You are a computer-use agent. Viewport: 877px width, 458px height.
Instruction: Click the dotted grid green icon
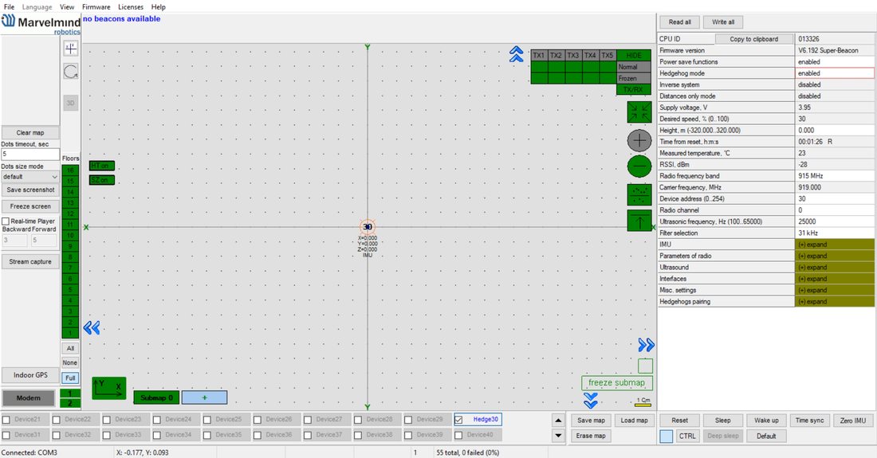pyautogui.click(x=639, y=194)
